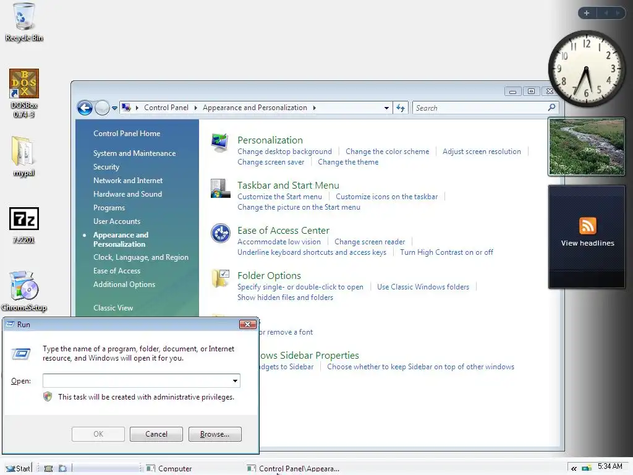This screenshot has width=633, height=475.
Task: Click Change screen saver link
Action: (x=271, y=162)
